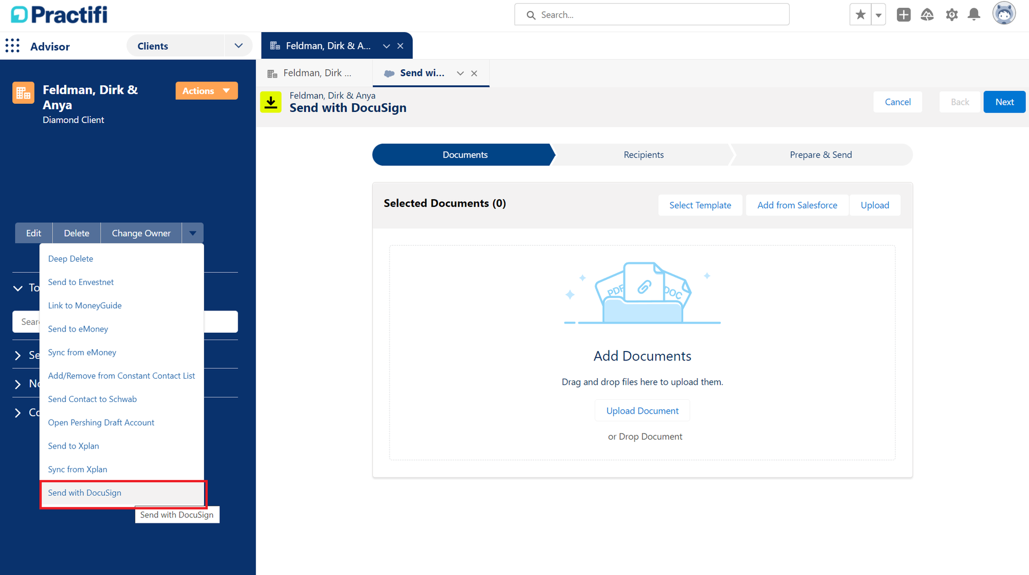Select the Documents step
Screen dimensions: 1029x575
[464, 155]
